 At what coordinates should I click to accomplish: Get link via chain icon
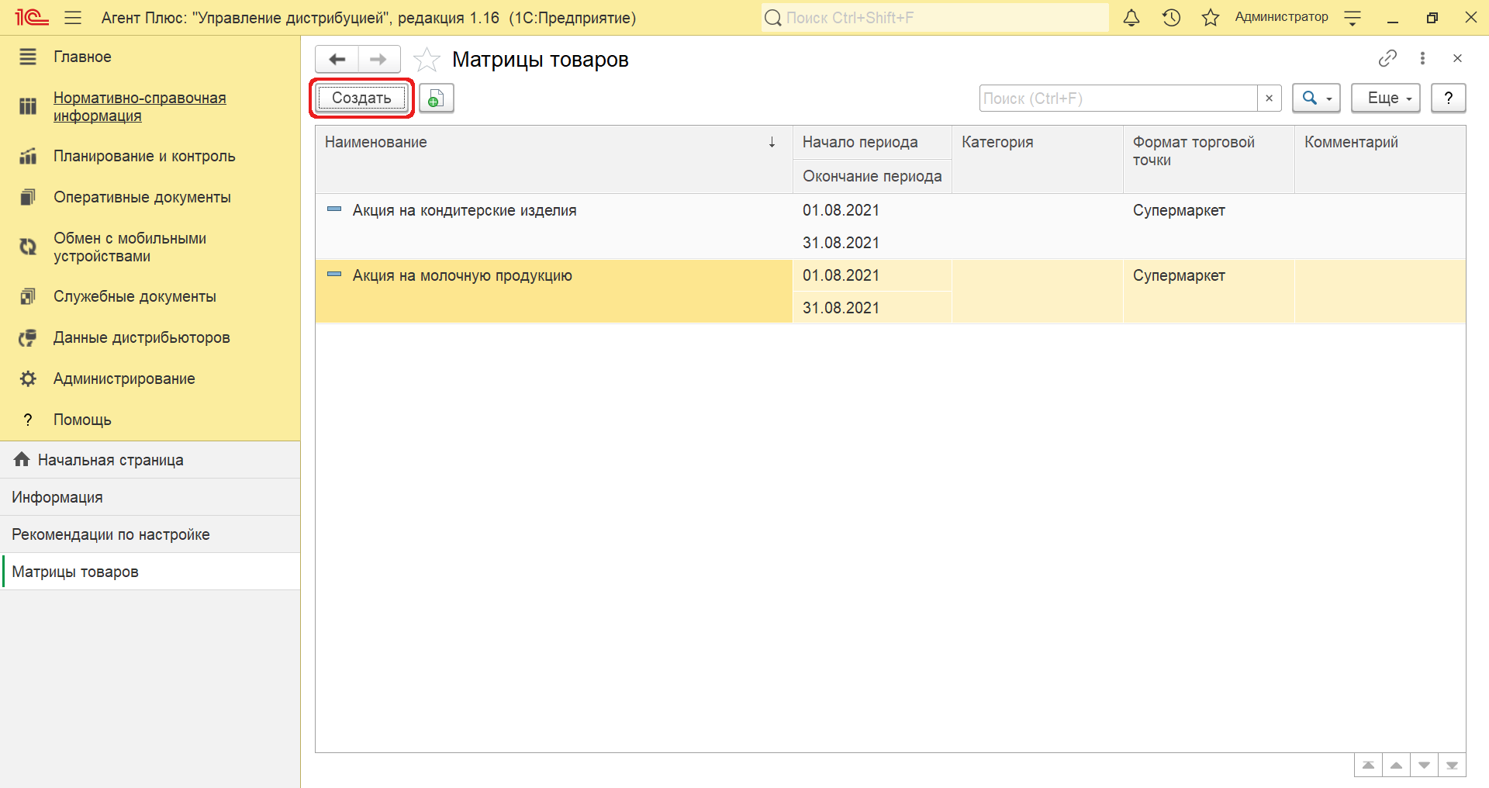click(1387, 58)
